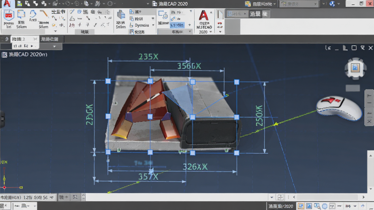Close the ribbon tab using its x
Screen dimensions: 374x210
tap(245, 14)
